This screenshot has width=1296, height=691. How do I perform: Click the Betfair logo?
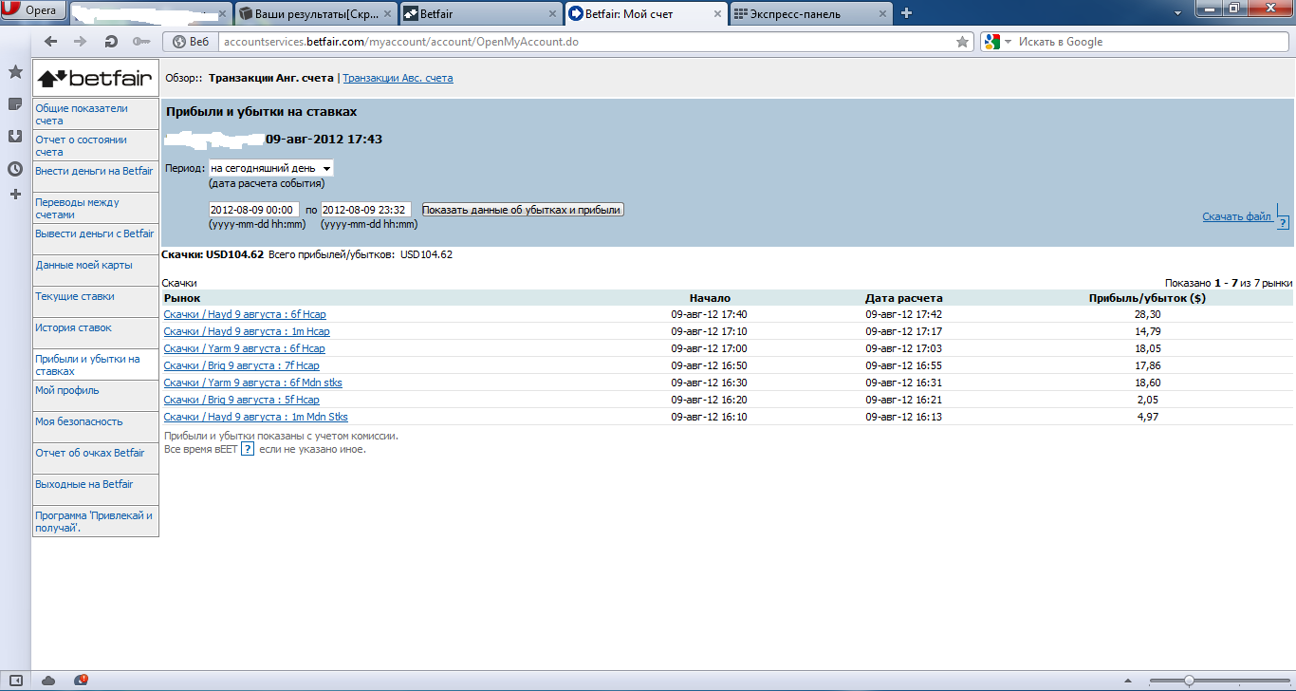(x=95, y=78)
